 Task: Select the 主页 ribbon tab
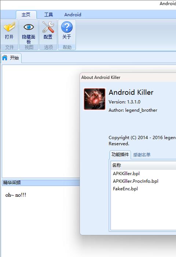pos(26,15)
